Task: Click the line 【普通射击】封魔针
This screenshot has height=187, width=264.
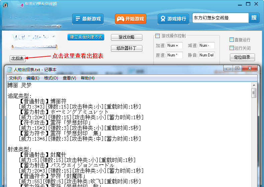Action: (43, 155)
